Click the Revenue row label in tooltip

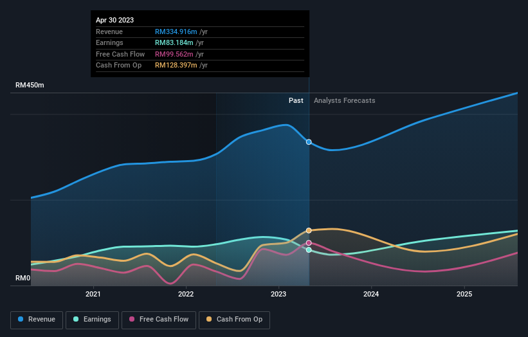click(109, 32)
